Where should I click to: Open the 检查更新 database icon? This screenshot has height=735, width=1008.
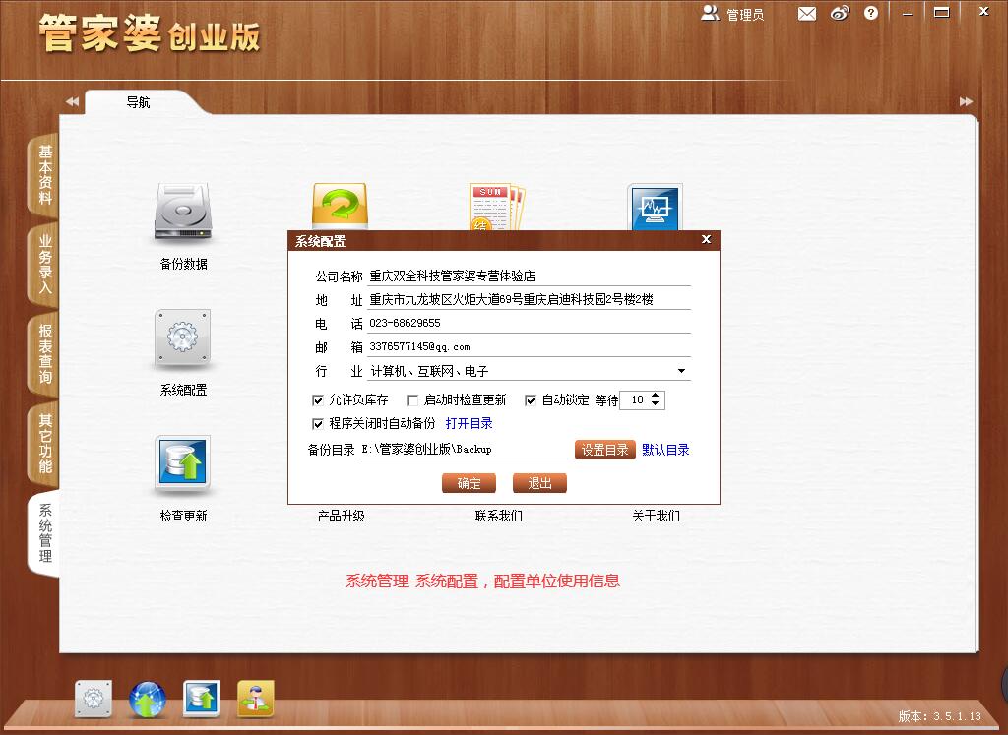[183, 464]
